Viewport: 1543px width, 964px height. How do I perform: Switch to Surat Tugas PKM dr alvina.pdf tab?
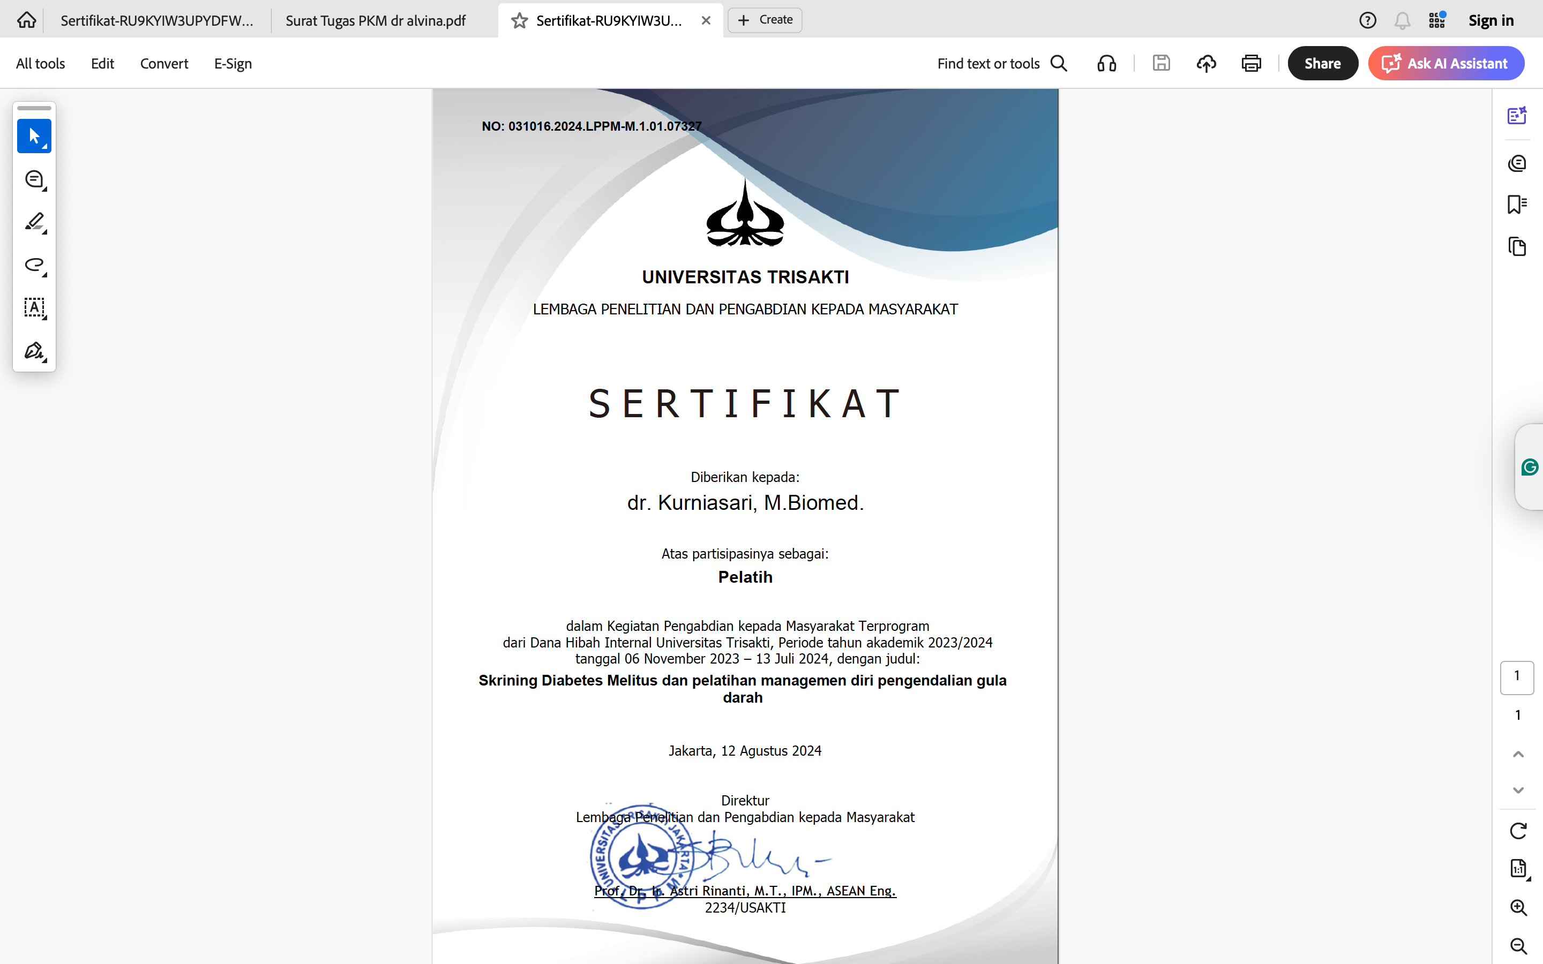[376, 20]
